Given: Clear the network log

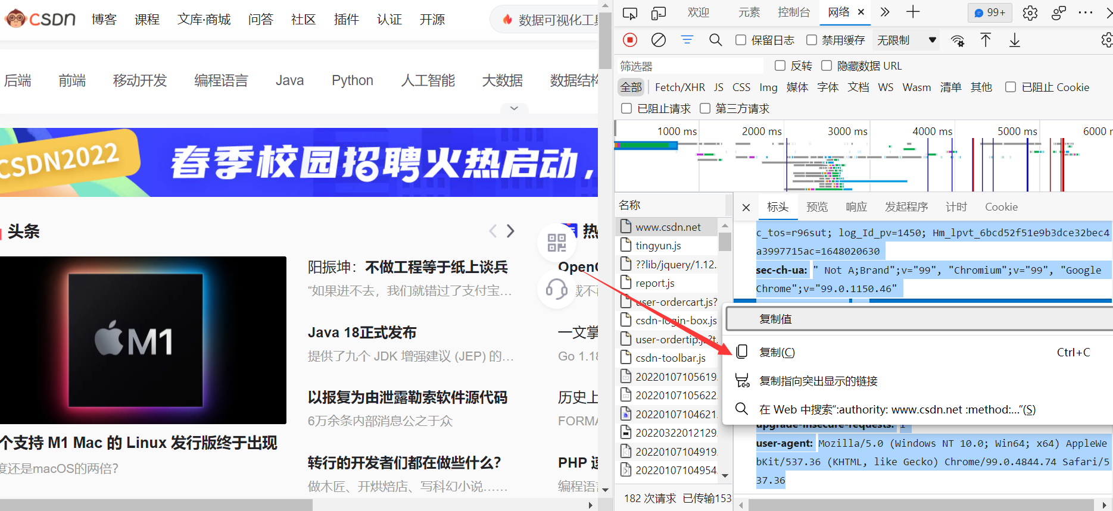Looking at the screenshot, I should [x=659, y=40].
